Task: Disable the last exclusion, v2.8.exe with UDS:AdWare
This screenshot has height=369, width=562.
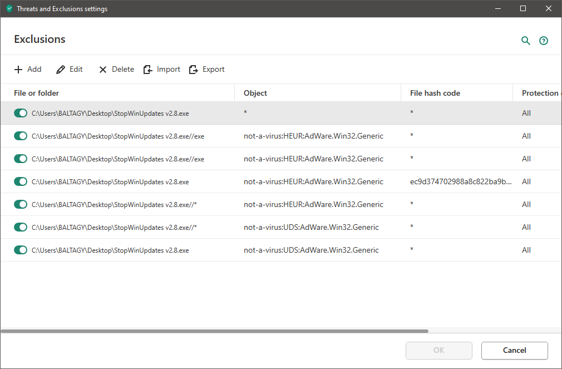Action: (21, 250)
